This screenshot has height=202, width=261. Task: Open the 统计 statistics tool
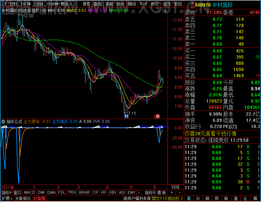(120, 4)
